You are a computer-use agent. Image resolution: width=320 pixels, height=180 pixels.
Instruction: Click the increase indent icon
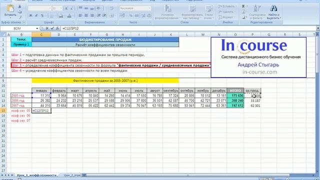point(104,15)
